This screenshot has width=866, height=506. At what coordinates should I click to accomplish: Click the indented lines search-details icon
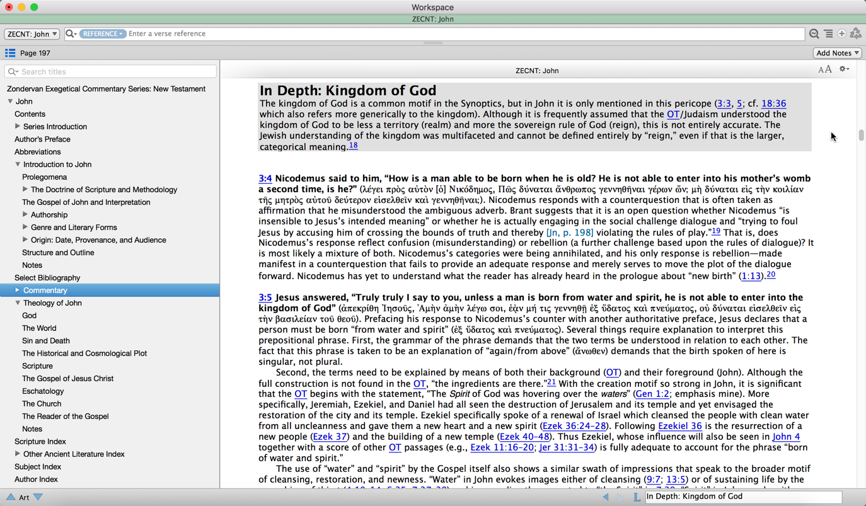click(828, 34)
